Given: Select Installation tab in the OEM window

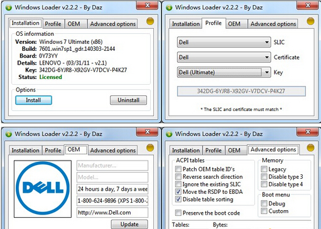Looking at the screenshot, I should [25, 151].
